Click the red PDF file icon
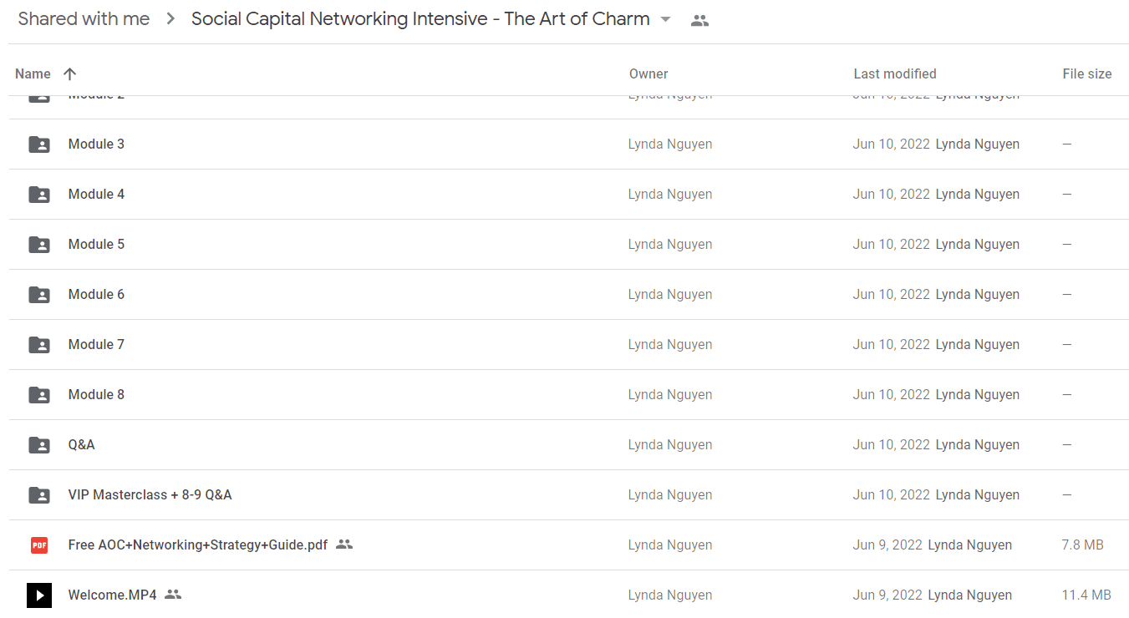The height and width of the screenshot is (618, 1129). point(39,545)
